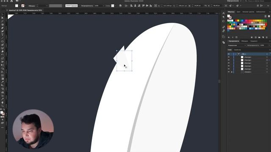Click the New Swatch icon in Swatches panel
The image size is (271, 152).
click(x=263, y=38)
